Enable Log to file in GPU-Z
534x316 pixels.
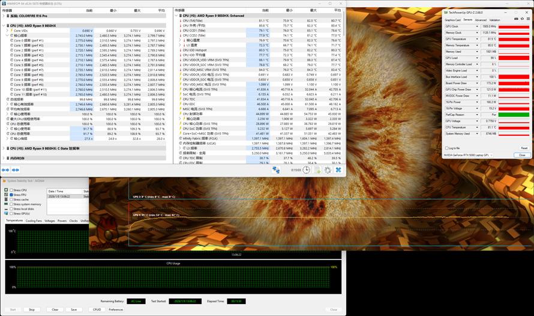447,148
